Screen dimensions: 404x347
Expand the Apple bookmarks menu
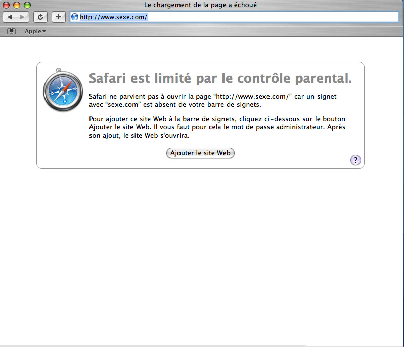[x=35, y=31]
